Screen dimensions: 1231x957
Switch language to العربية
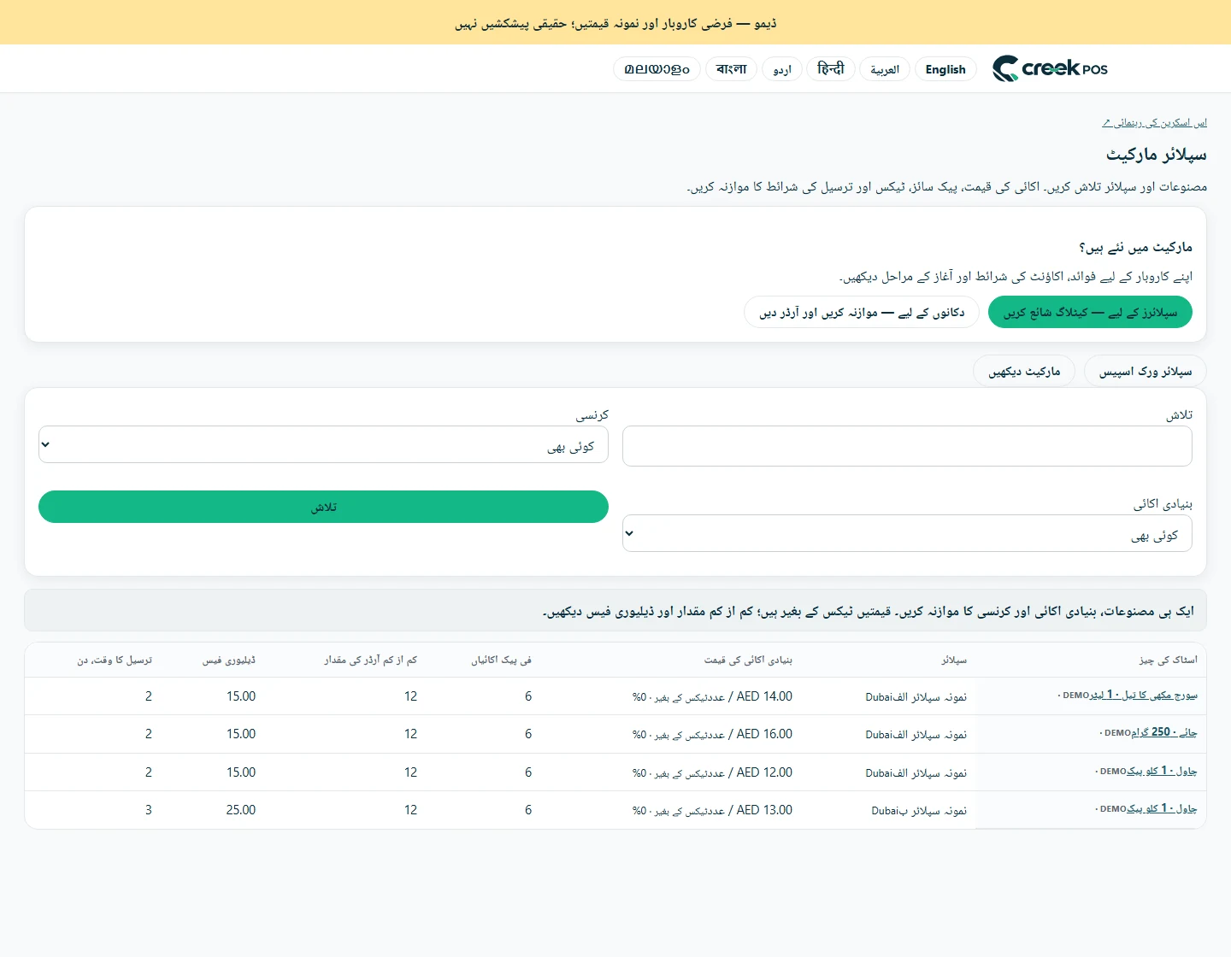pyautogui.click(x=885, y=69)
